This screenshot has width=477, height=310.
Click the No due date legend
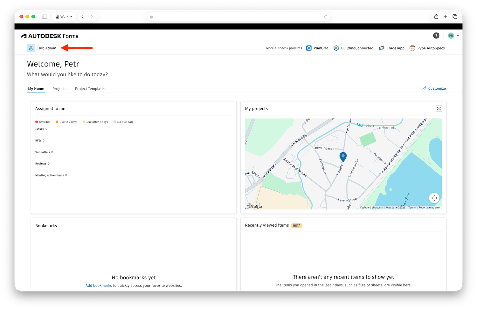click(123, 122)
